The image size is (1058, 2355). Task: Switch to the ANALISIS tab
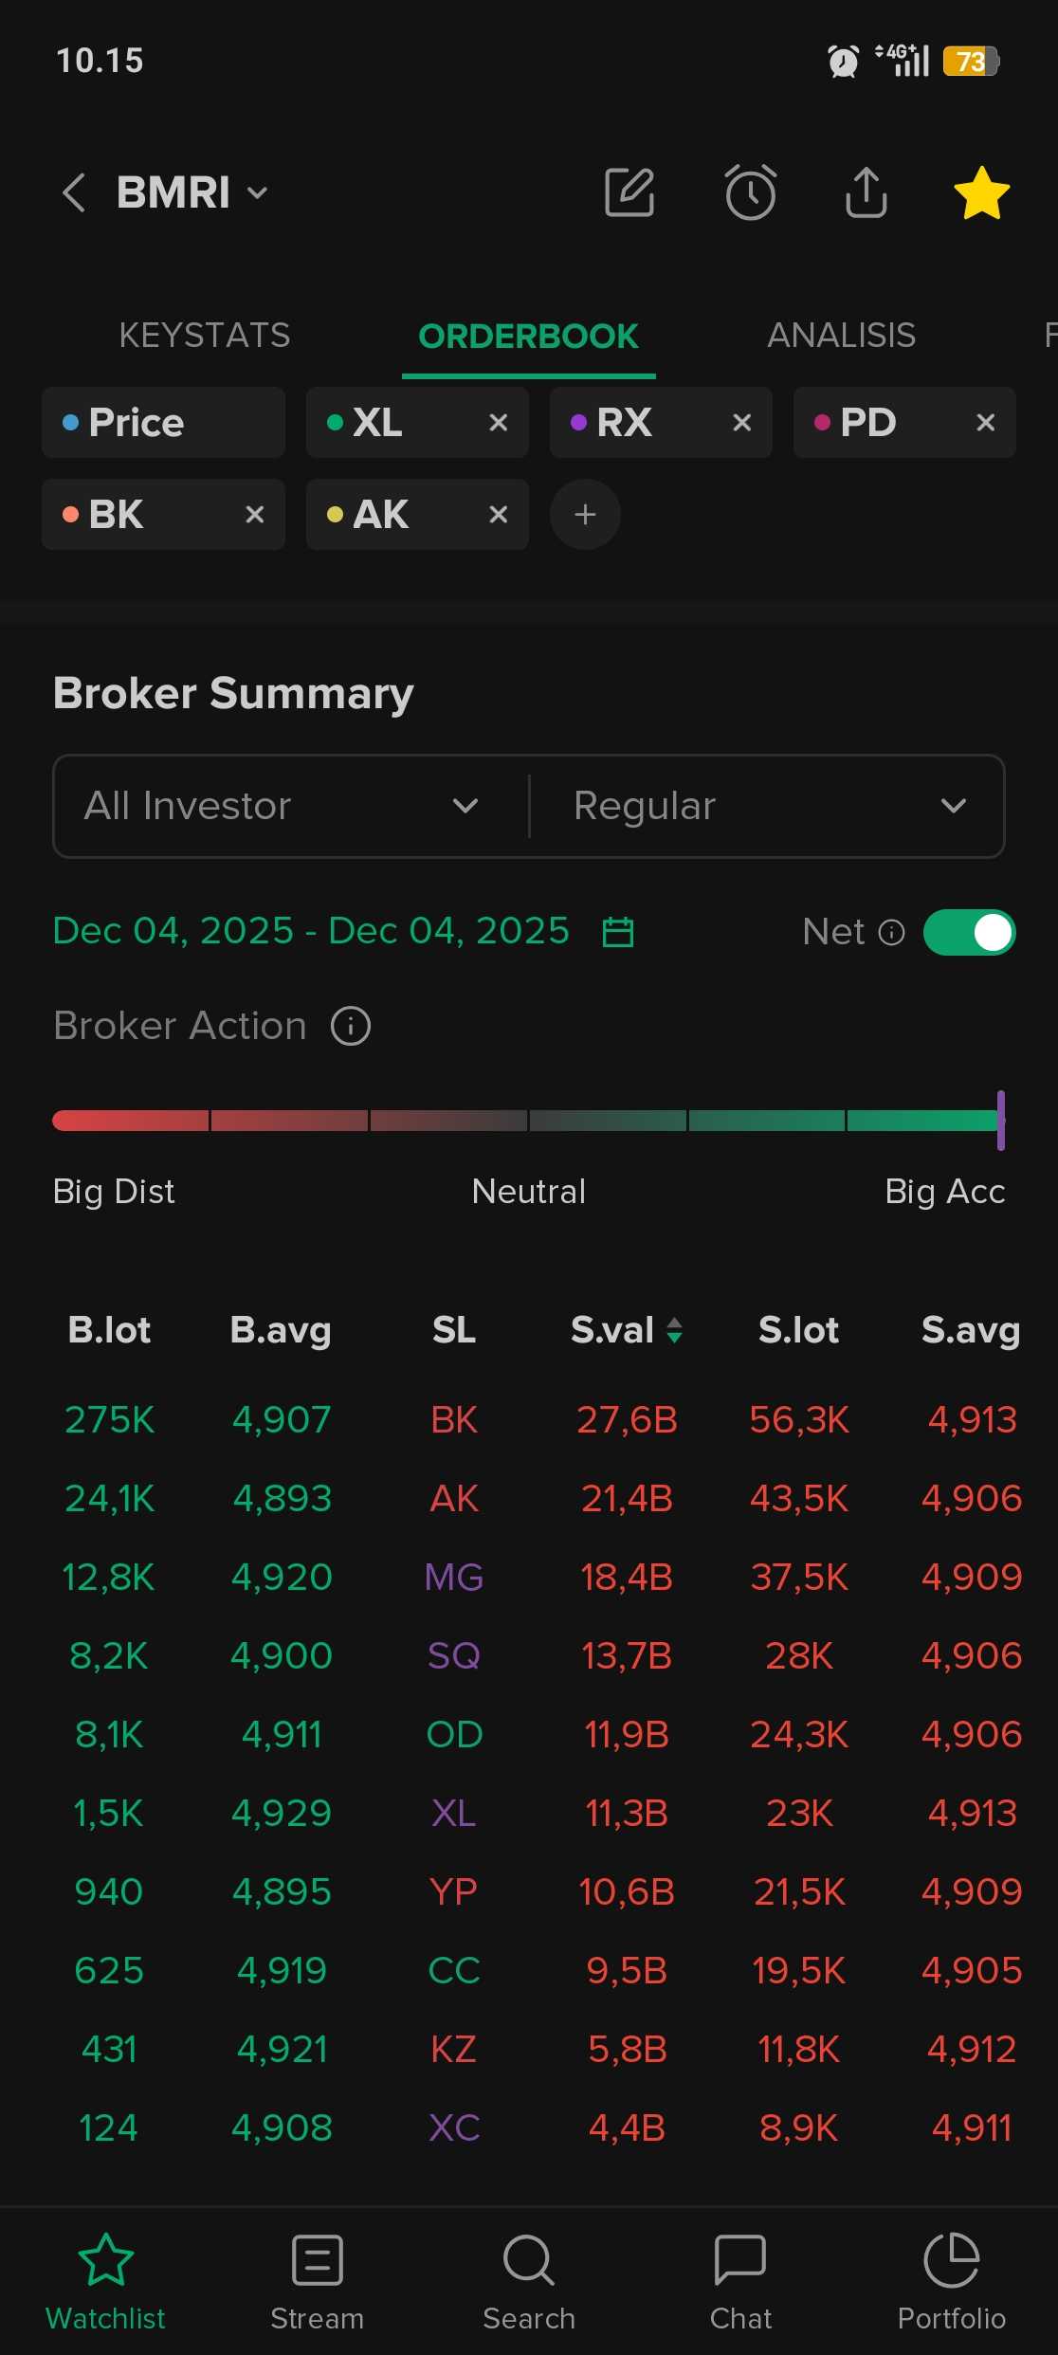841,336
